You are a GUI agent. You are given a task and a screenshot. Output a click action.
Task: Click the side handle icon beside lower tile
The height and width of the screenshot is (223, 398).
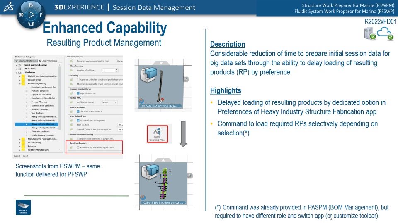click(x=190, y=176)
